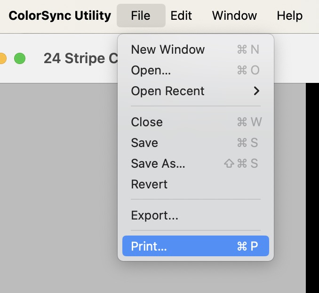Minimize window with the yellow button
This screenshot has height=293, width=319.
pyautogui.click(x=2, y=59)
